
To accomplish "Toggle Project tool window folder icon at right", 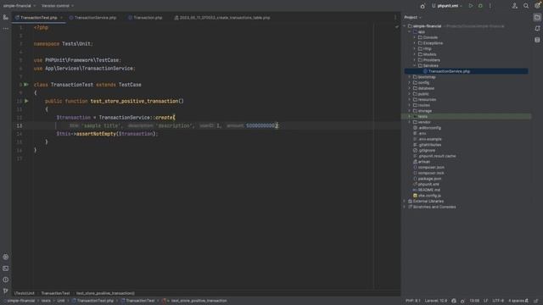I will (x=537, y=17).
